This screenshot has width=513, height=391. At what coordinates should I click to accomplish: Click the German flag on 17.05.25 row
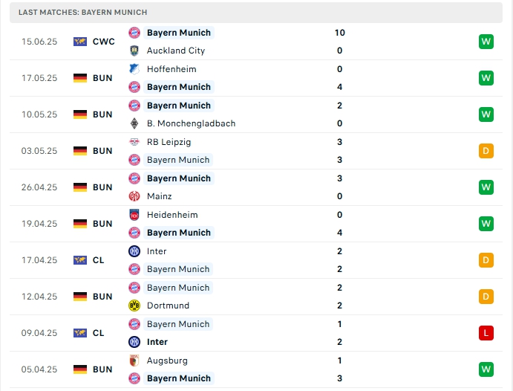click(x=80, y=78)
